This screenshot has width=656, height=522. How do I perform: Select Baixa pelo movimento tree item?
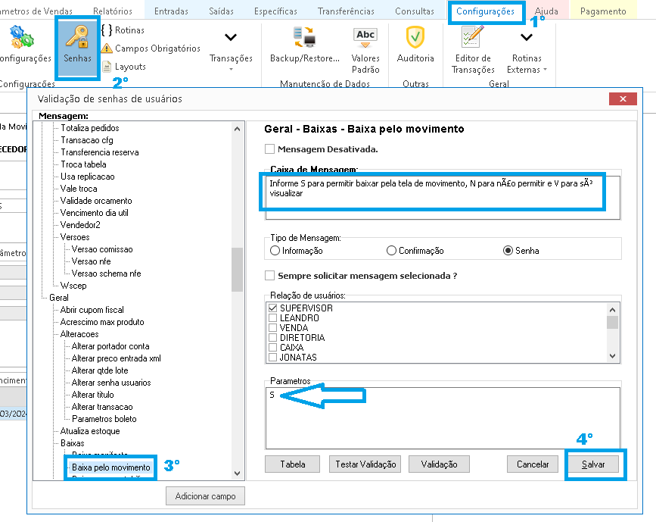pyautogui.click(x=111, y=467)
